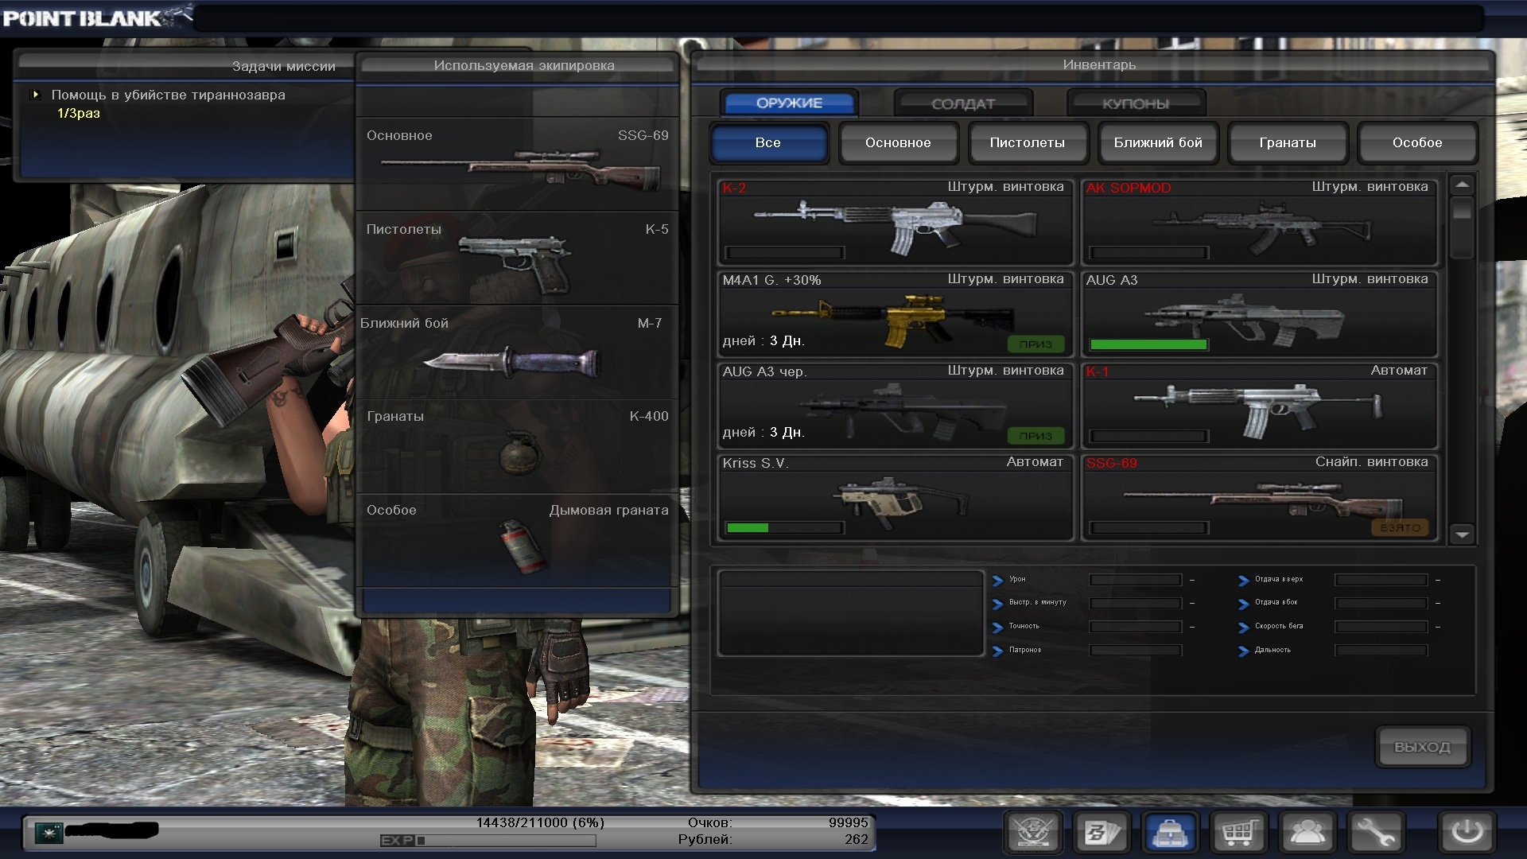Viewport: 1527px width, 859px height.
Task: Click the weapon description box
Action: pyautogui.click(x=850, y=613)
